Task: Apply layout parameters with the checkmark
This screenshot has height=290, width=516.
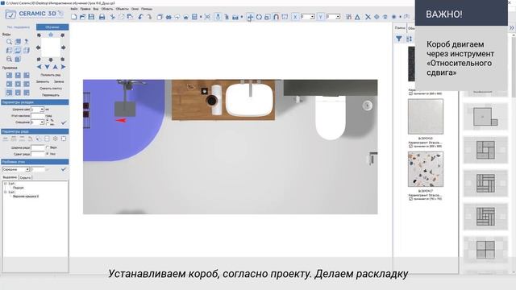Action: (64, 122)
